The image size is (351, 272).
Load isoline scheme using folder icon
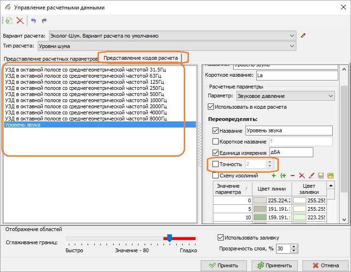pyautogui.click(x=331, y=176)
